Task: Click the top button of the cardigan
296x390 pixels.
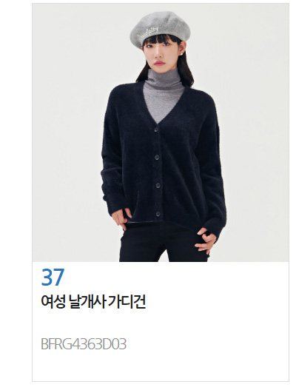Action: (156, 130)
